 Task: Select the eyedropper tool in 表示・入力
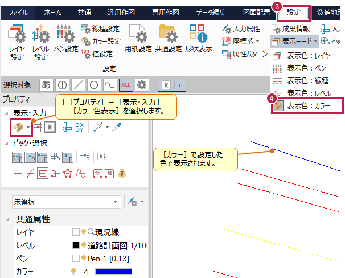tap(117, 128)
